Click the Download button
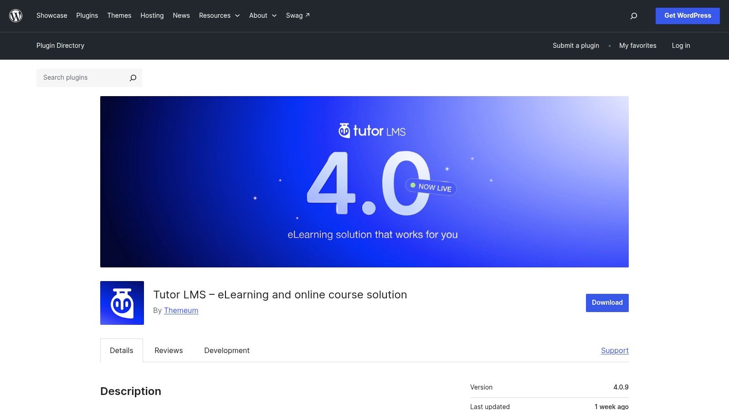Image resolution: width=729 pixels, height=410 pixels. point(607,303)
